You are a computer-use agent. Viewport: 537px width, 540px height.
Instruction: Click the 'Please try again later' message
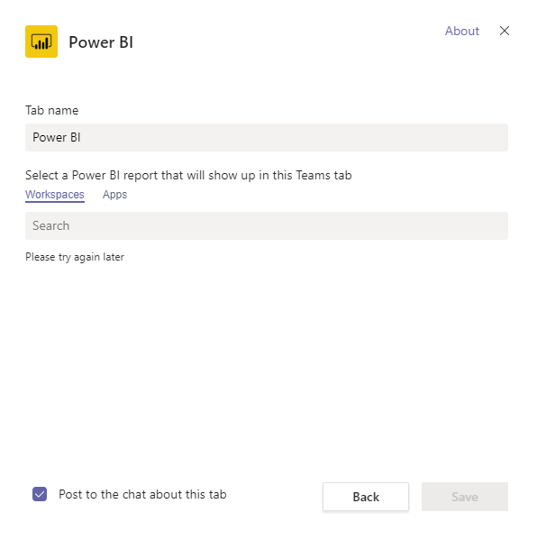pyautogui.click(x=75, y=257)
